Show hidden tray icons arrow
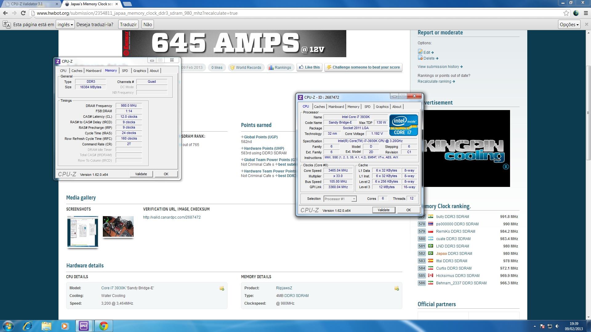This screenshot has width=591, height=332. point(535,326)
